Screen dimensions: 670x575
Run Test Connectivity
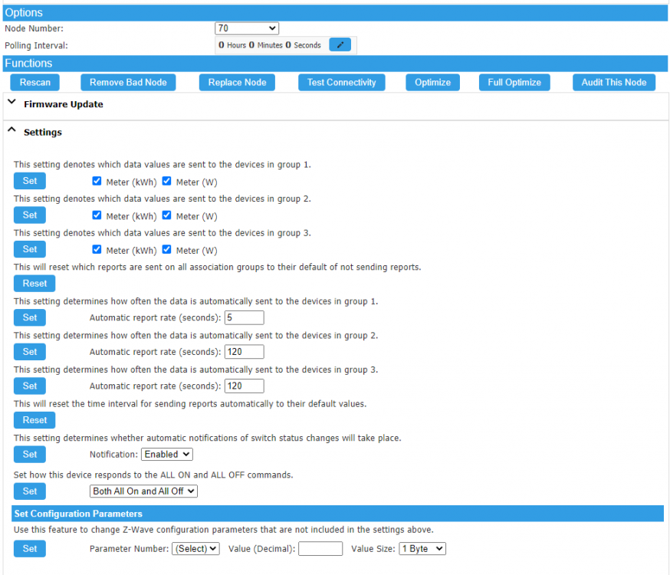341,82
